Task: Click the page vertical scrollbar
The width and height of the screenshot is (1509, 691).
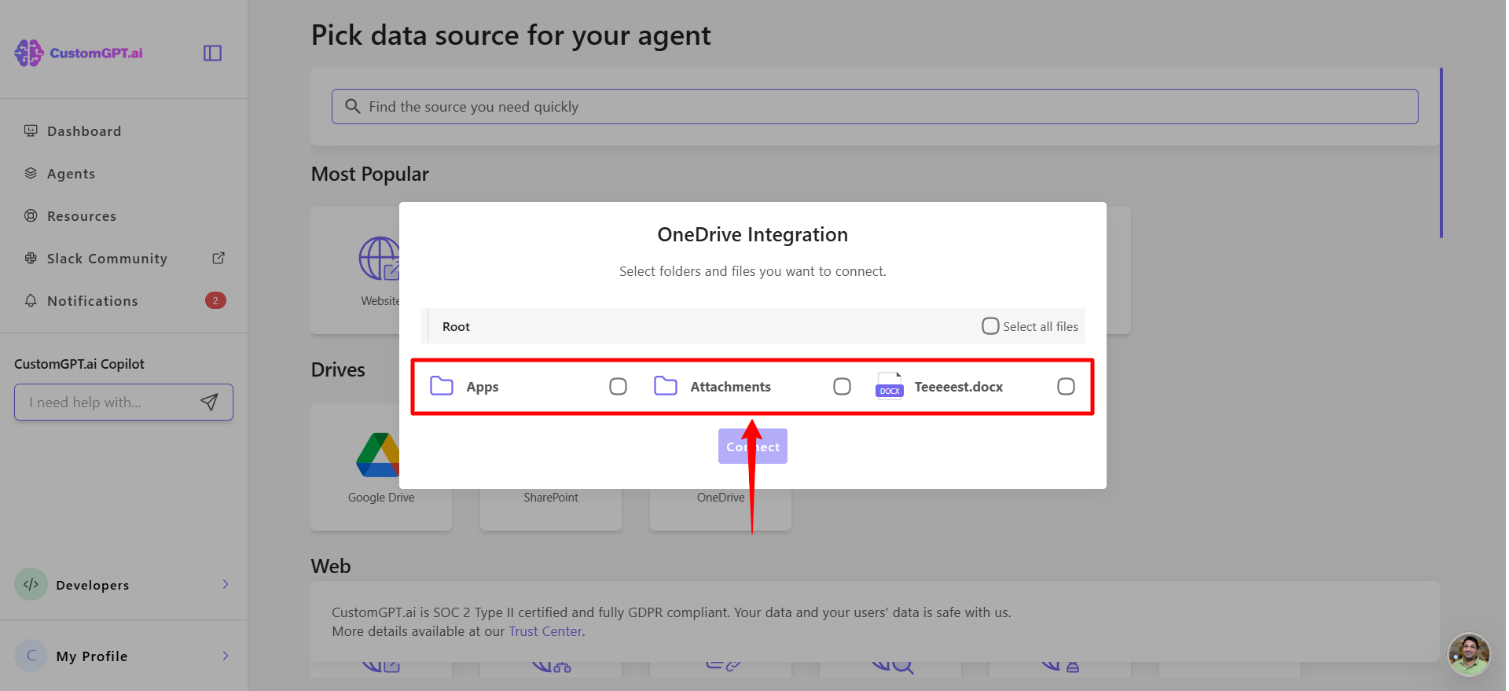Action: pyautogui.click(x=1441, y=153)
